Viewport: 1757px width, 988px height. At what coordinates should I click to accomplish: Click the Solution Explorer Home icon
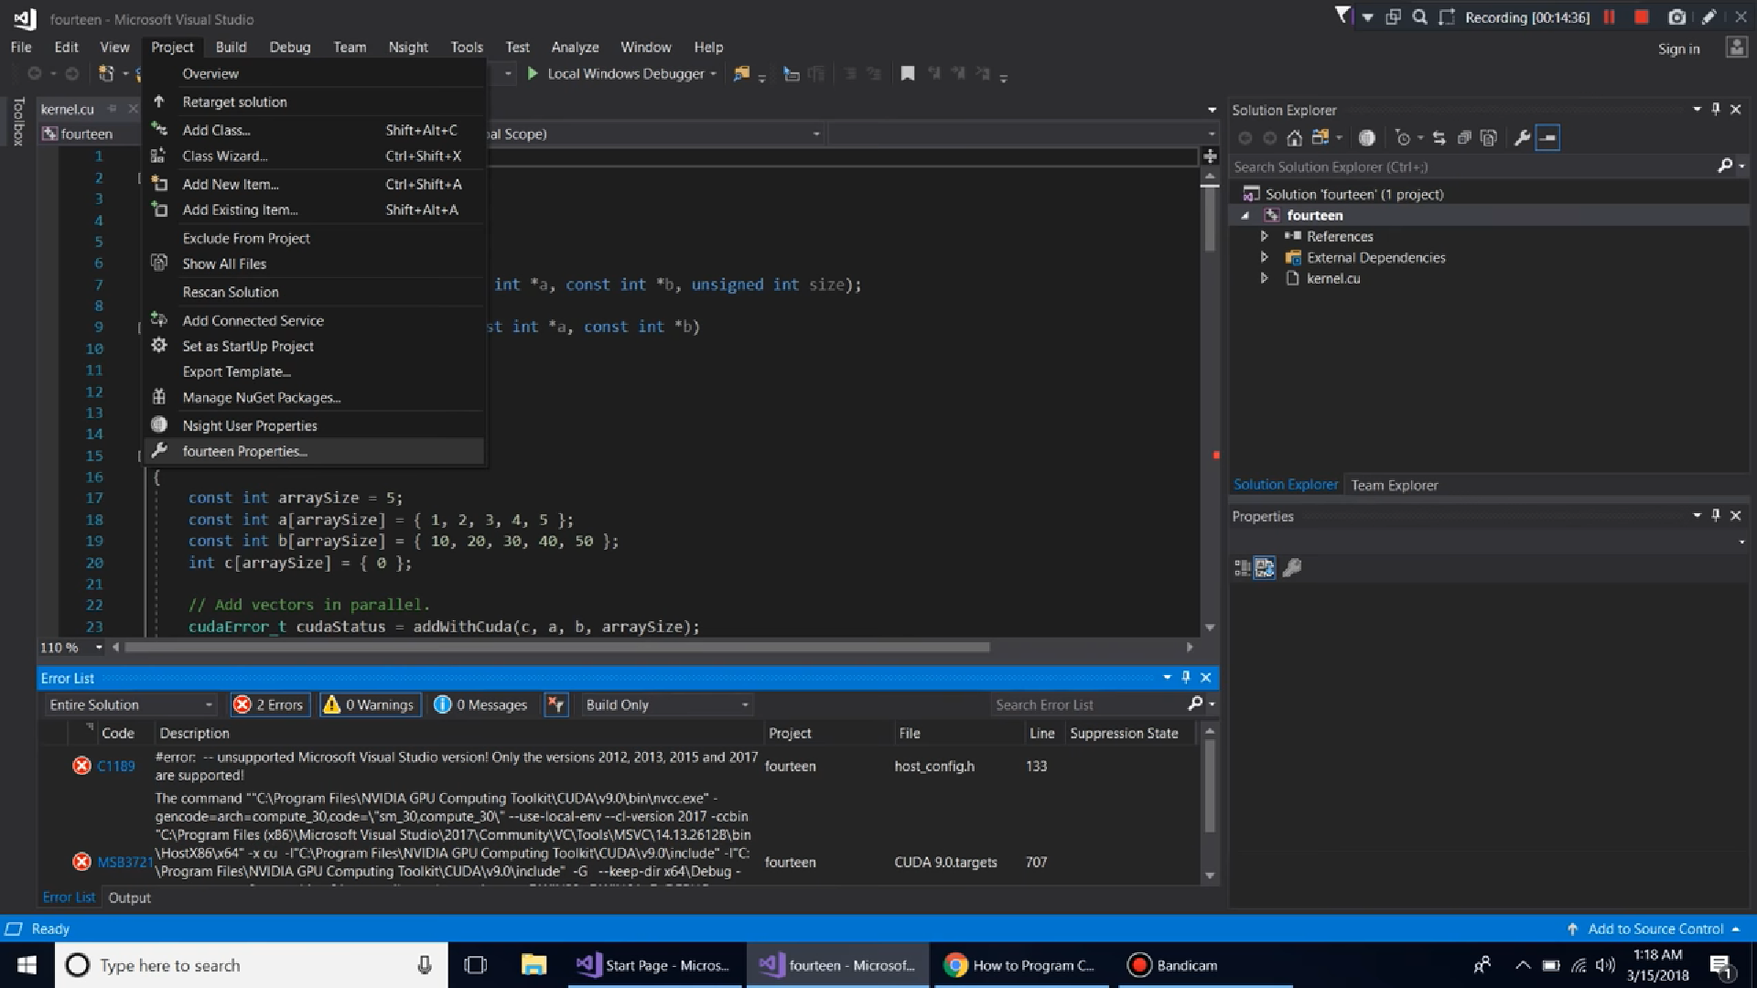coord(1294,138)
